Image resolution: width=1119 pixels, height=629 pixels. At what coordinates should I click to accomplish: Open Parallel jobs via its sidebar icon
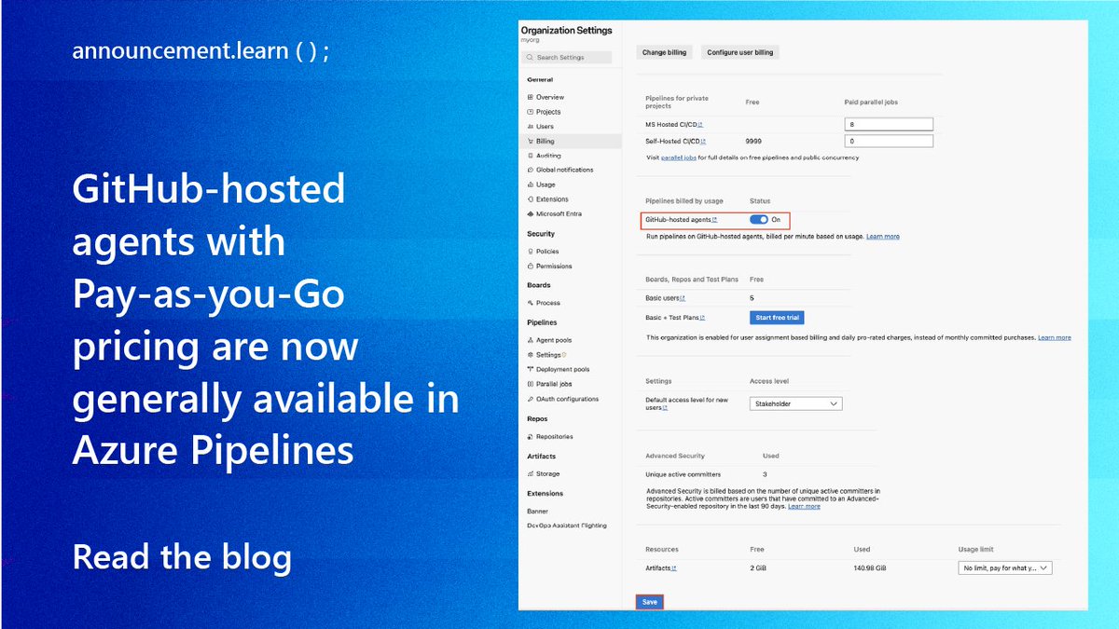531,384
